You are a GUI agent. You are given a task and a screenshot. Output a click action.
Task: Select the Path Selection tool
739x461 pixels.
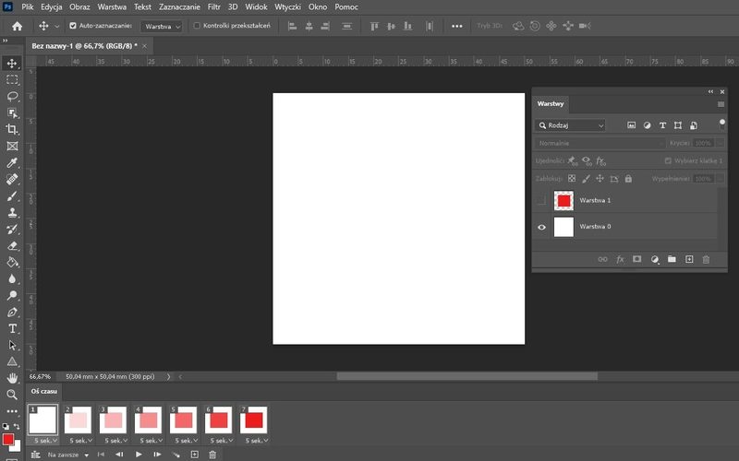coord(12,345)
